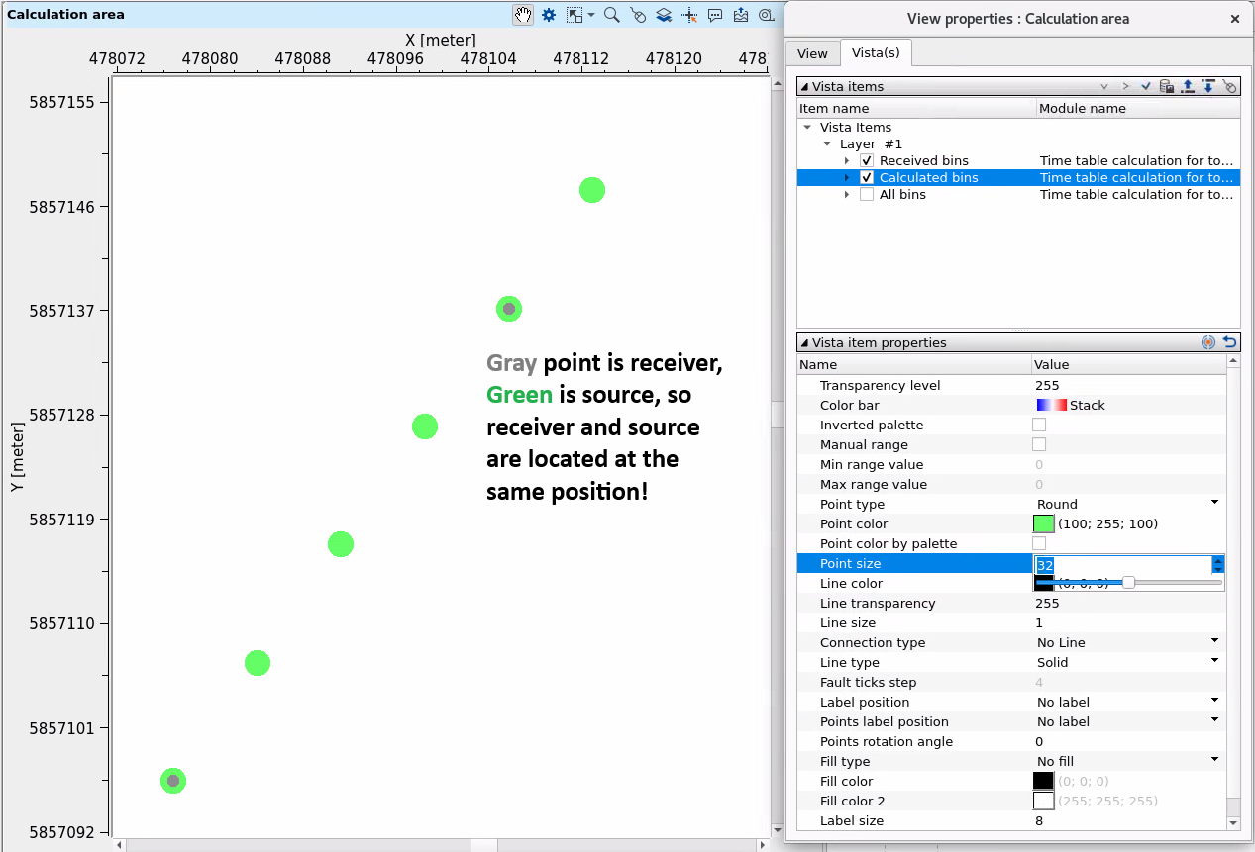Image resolution: width=1255 pixels, height=852 pixels.
Task: Open the Connection type dropdown
Action: (x=1214, y=642)
